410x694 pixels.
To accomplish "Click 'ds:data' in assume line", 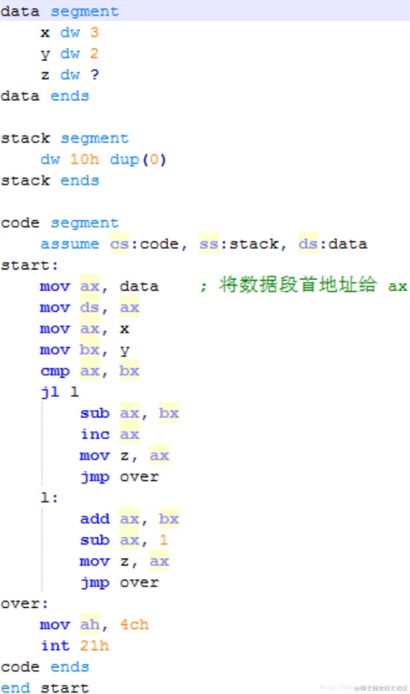I will pyautogui.click(x=333, y=244).
